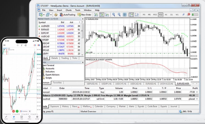Select the M30 timeframe button
Viewport: 205px width, 124px height.
[161, 15]
